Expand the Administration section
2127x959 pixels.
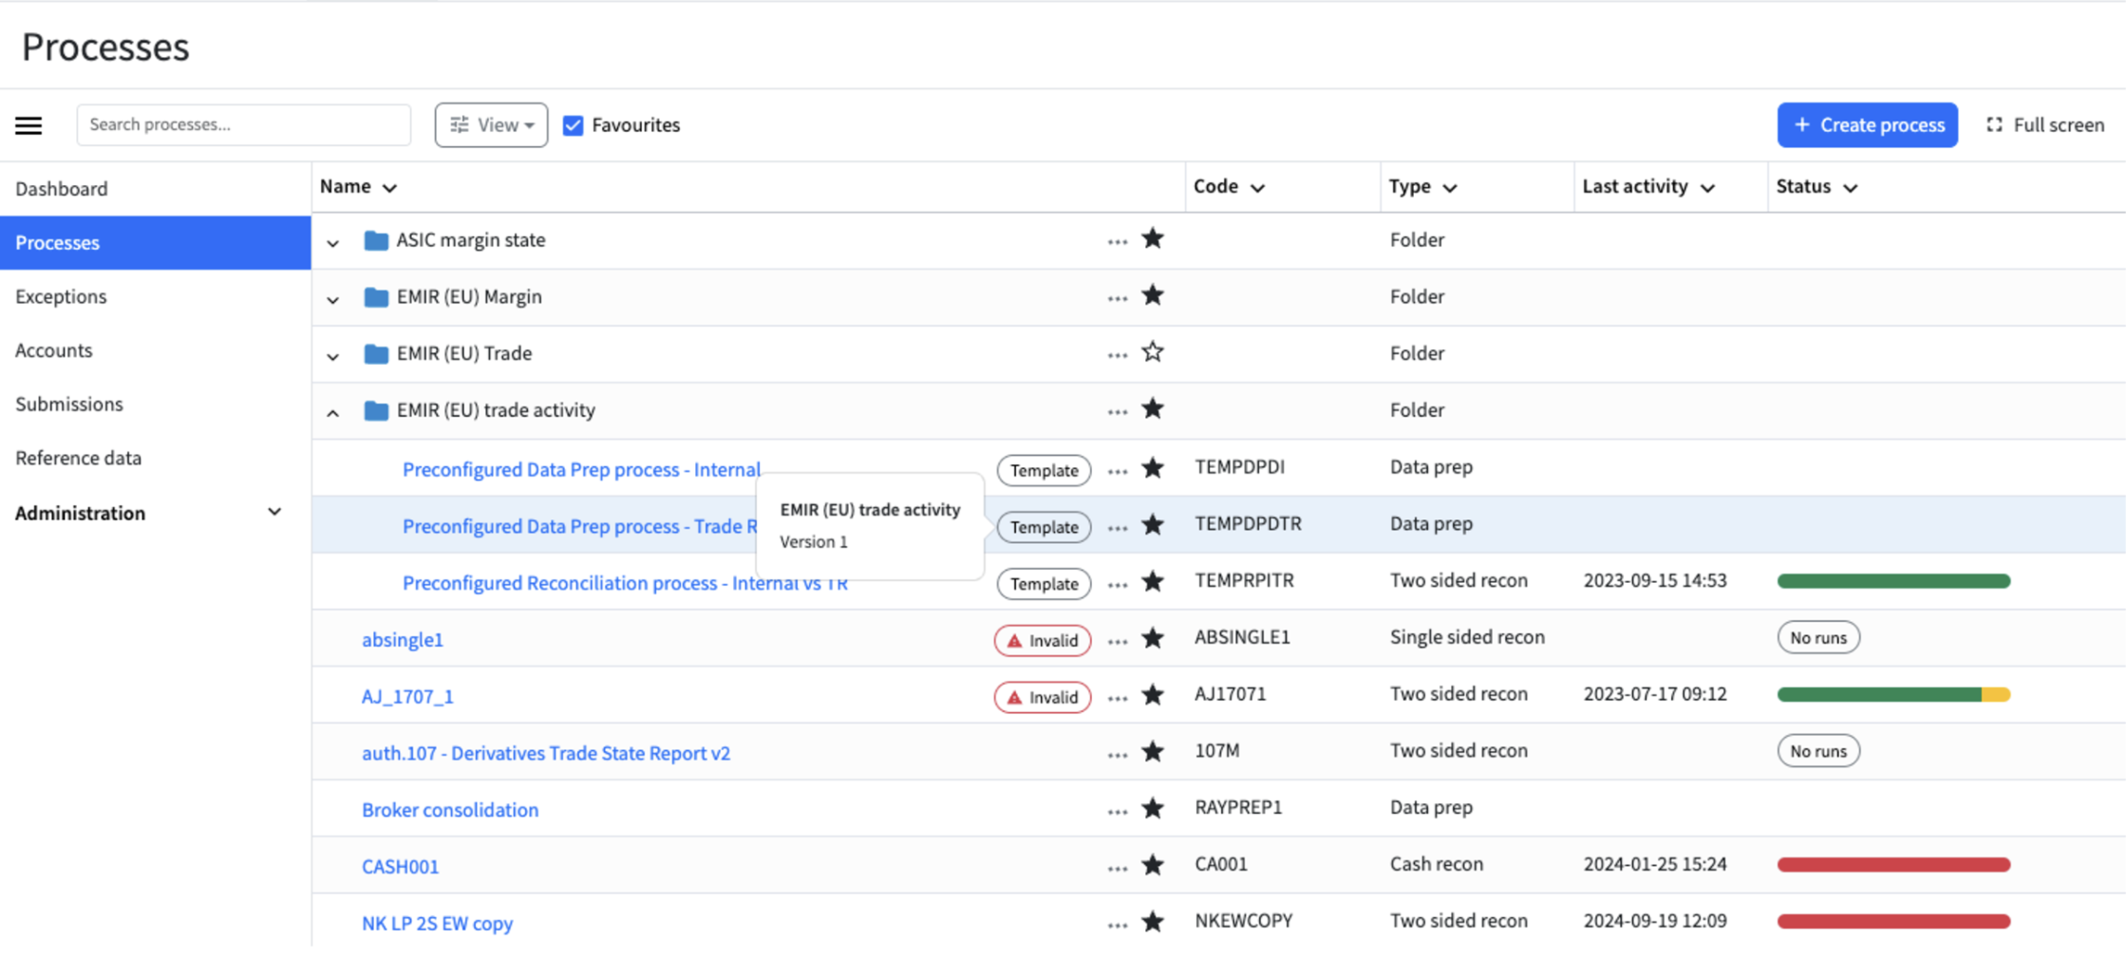coord(274,513)
